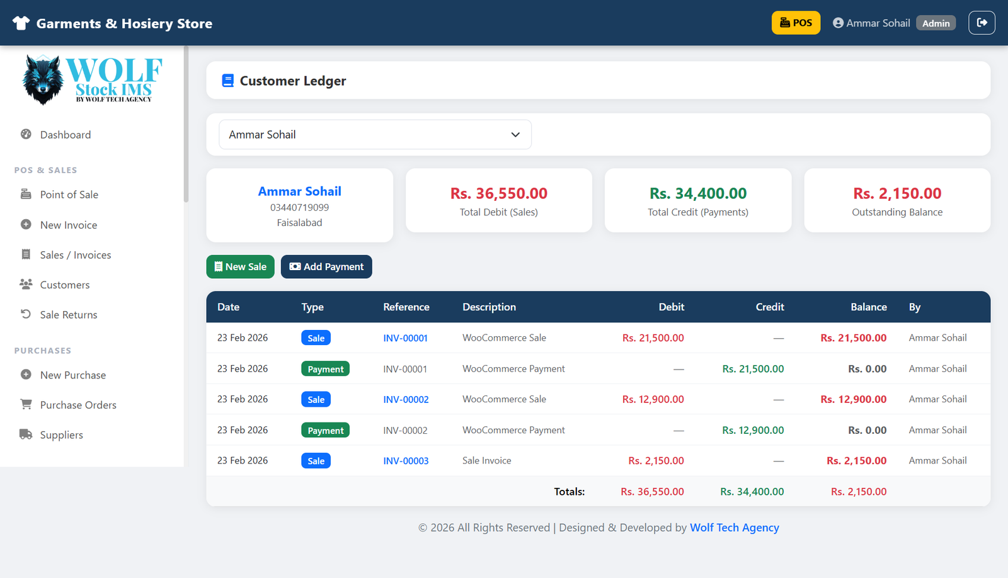Click the Wolf Stock IMS logo
Image resolution: width=1008 pixels, height=578 pixels.
coord(91,79)
